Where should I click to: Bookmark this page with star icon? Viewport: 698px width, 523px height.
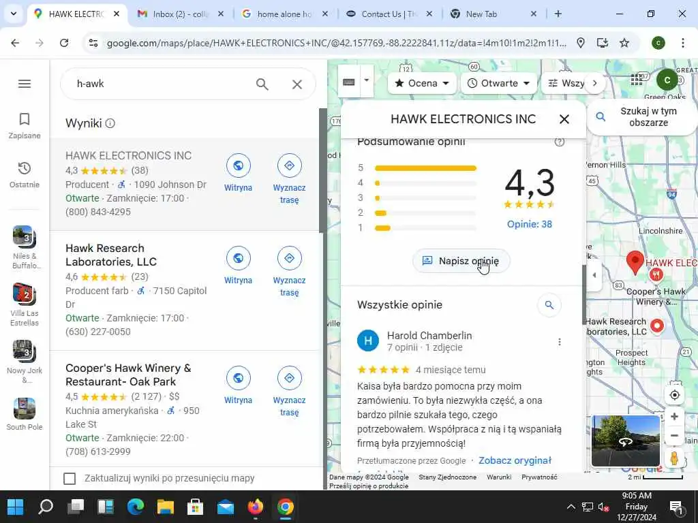624,43
